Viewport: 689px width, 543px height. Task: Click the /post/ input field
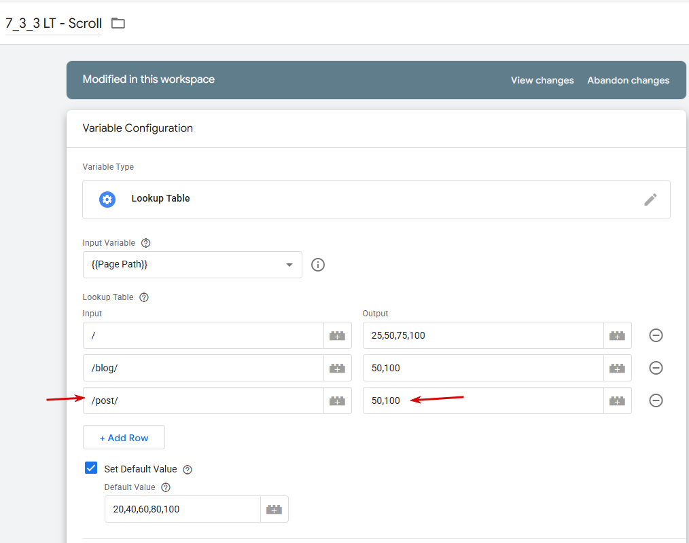tap(204, 400)
